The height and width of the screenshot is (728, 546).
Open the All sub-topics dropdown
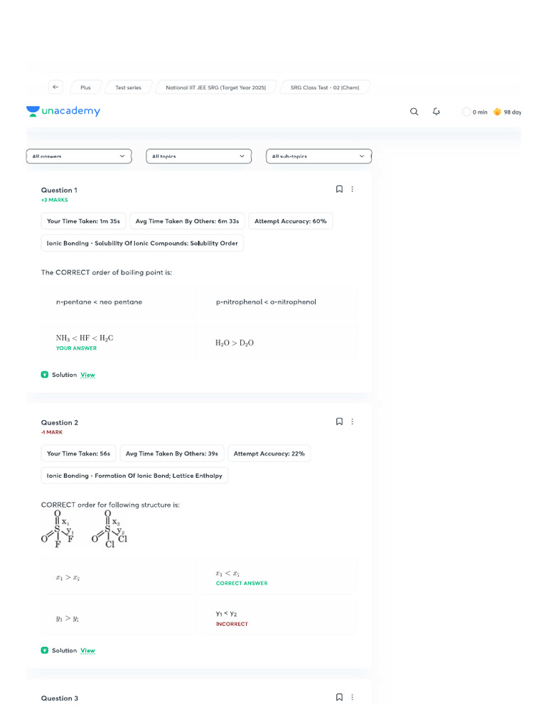[x=319, y=156]
